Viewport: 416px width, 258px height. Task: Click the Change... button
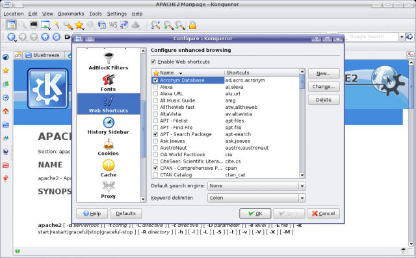point(324,86)
